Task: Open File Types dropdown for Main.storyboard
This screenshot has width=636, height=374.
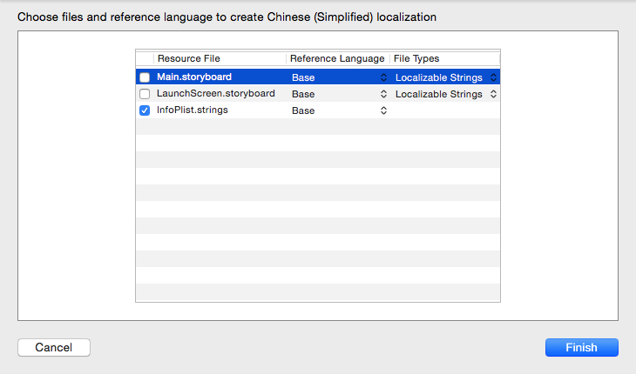Action: [x=446, y=77]
